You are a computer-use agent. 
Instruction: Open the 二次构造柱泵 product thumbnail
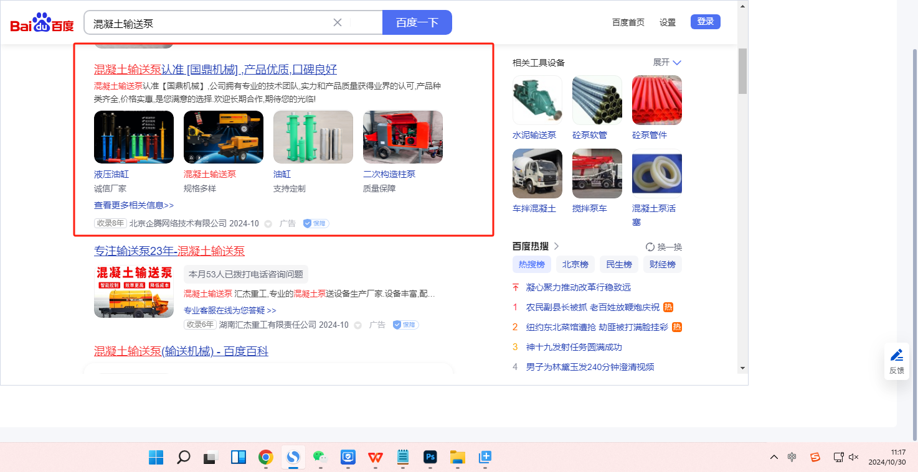(x=403, y=137)
